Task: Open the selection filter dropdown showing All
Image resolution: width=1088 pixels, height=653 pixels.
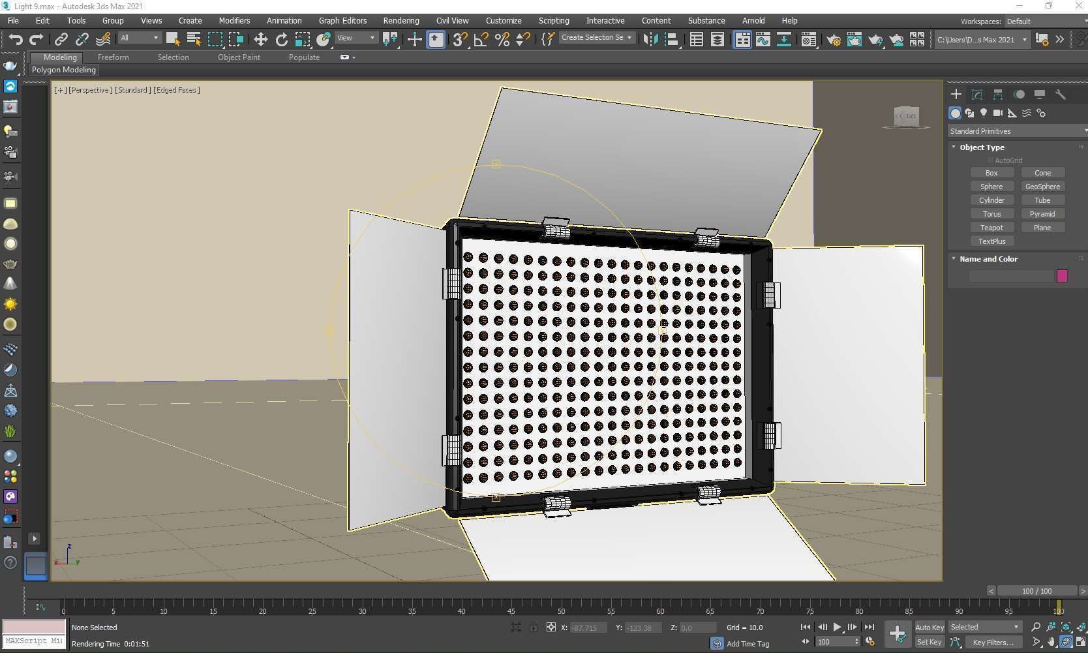Action: (139, 38)
